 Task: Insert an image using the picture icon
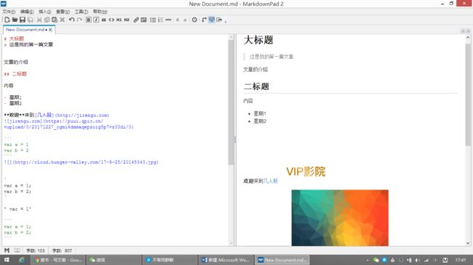click(x=144, y=20)
